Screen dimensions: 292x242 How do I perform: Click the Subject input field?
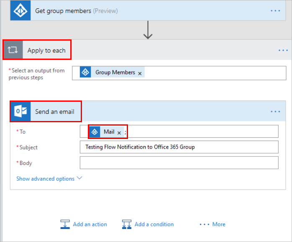coord(179,147)
